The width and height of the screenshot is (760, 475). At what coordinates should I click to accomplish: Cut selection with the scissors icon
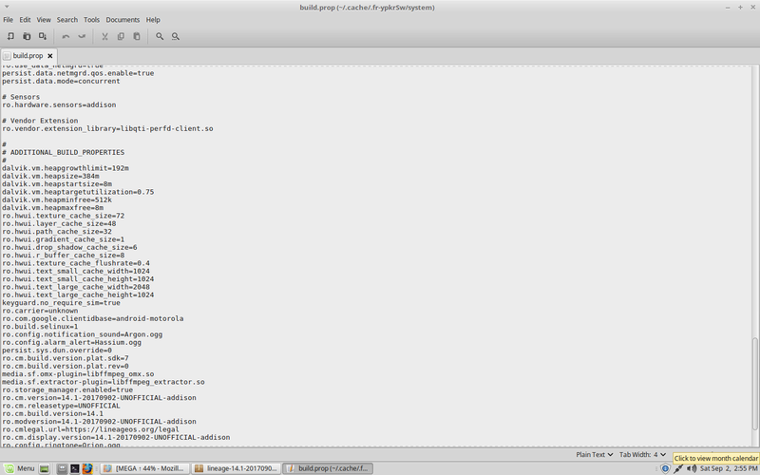(104, 36)
